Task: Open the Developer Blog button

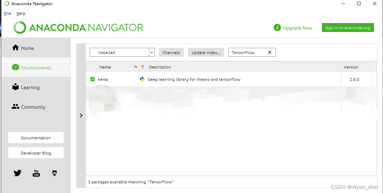Action: [36, 153]
